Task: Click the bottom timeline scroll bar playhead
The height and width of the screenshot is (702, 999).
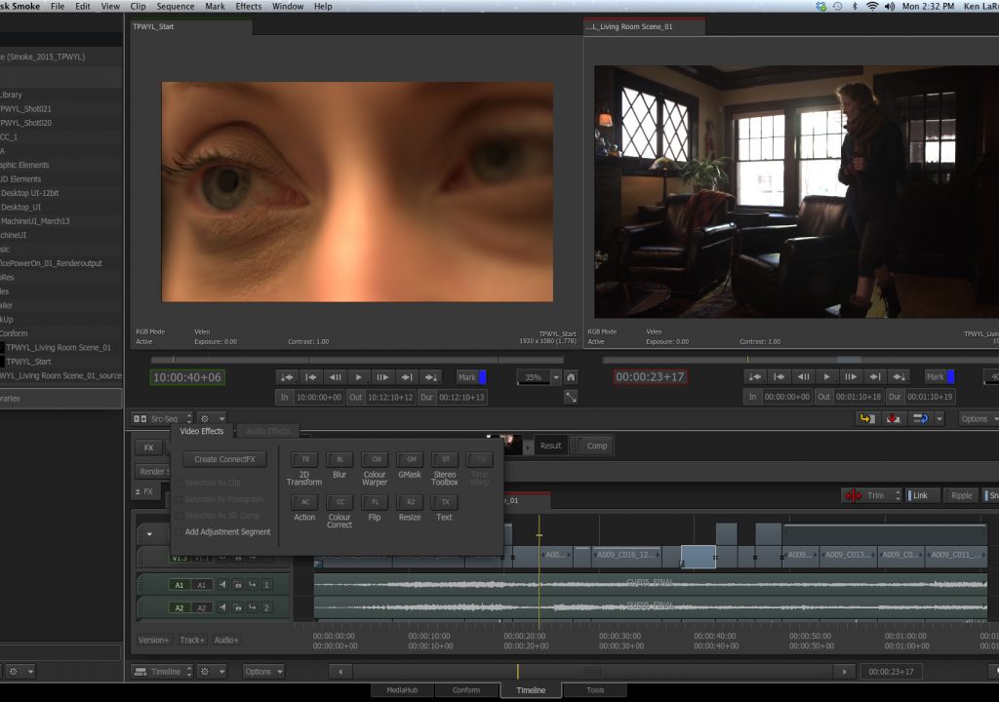Action: [x=518, y=672]
